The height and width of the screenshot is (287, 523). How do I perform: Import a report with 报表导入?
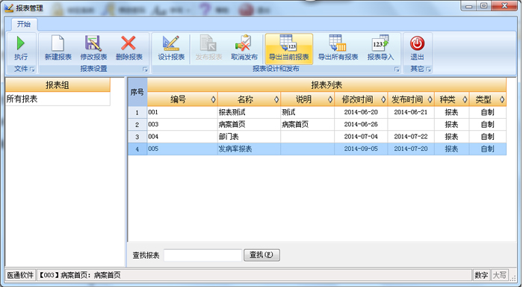click(x=380, y=49)
